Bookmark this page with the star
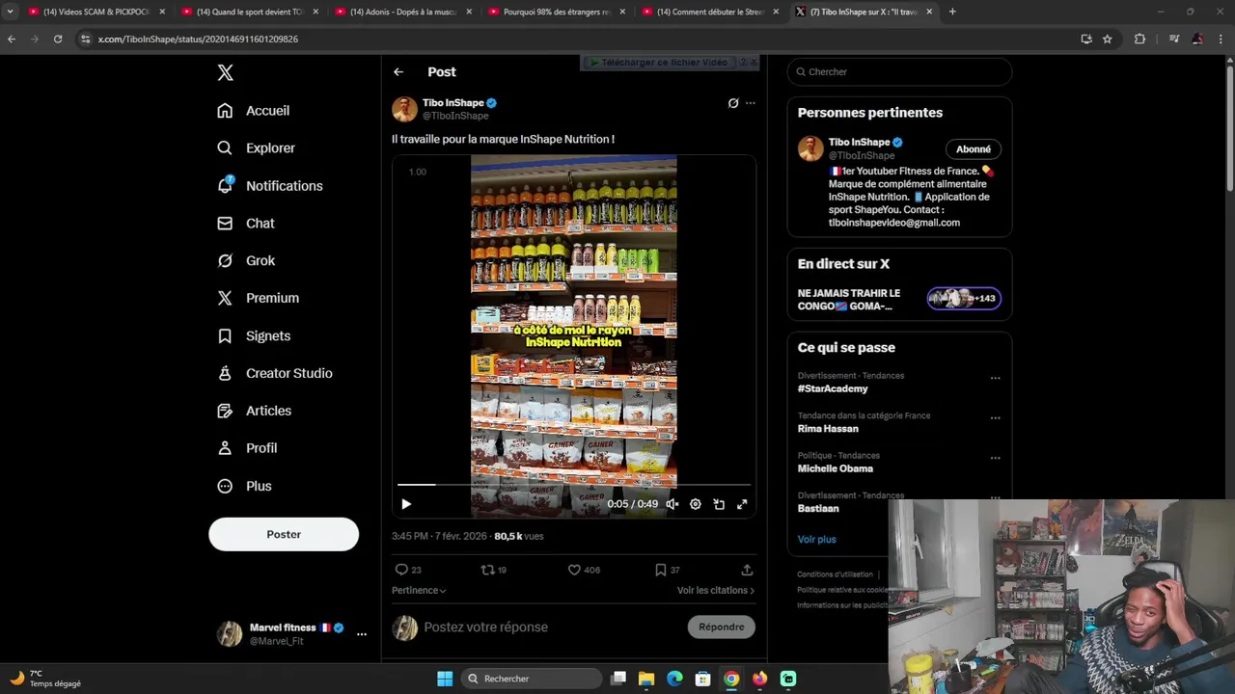Viewport: 1235px width, 694px height. click(1108, 40)
